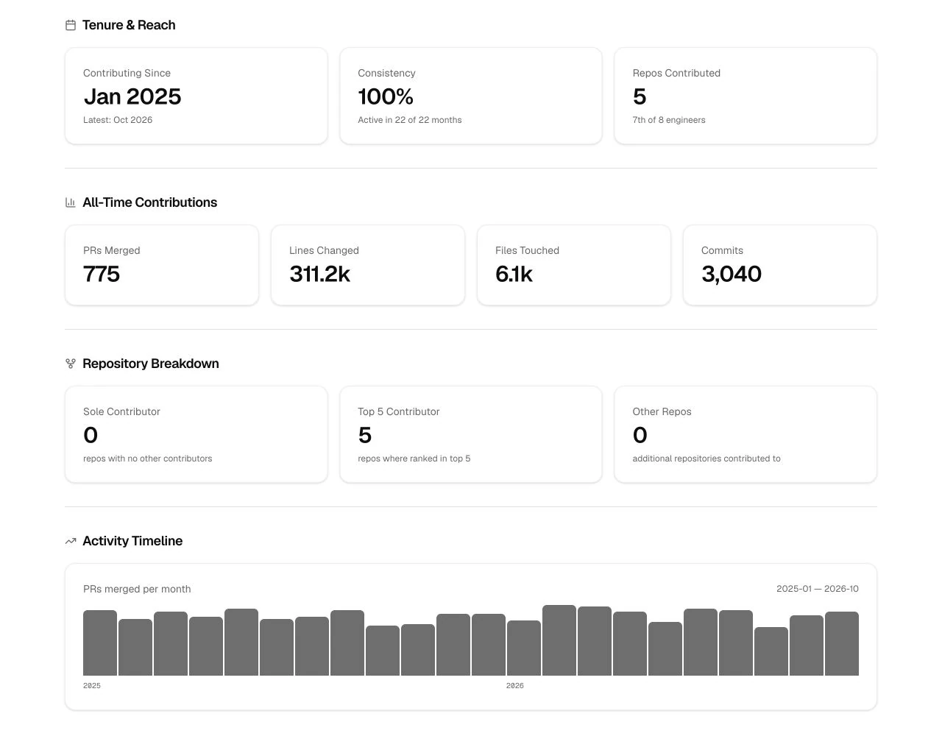The width and height of the screenshot is (942, 736).
Task: Click the 311.2k Lines Changed value
Action: (x=319, y=274)
